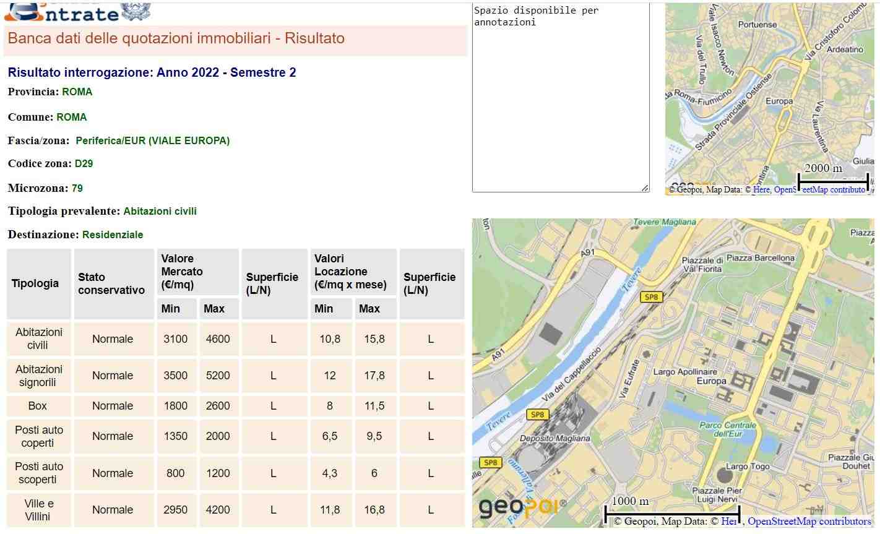880x534 pixels.
Task: Click the Destinazione value 'Residenziale'
Action: [x=113, y=235]
